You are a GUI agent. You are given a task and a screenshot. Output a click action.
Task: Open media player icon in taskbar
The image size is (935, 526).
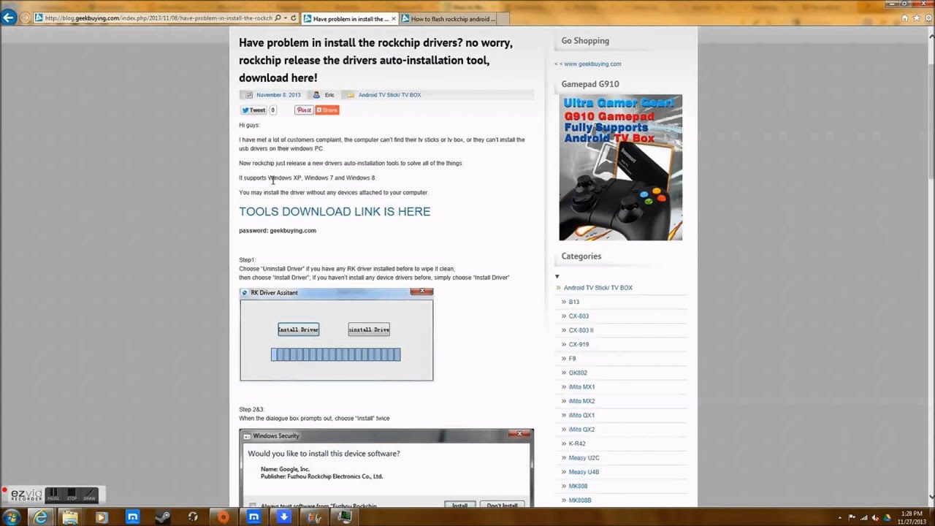click(101, 517)
